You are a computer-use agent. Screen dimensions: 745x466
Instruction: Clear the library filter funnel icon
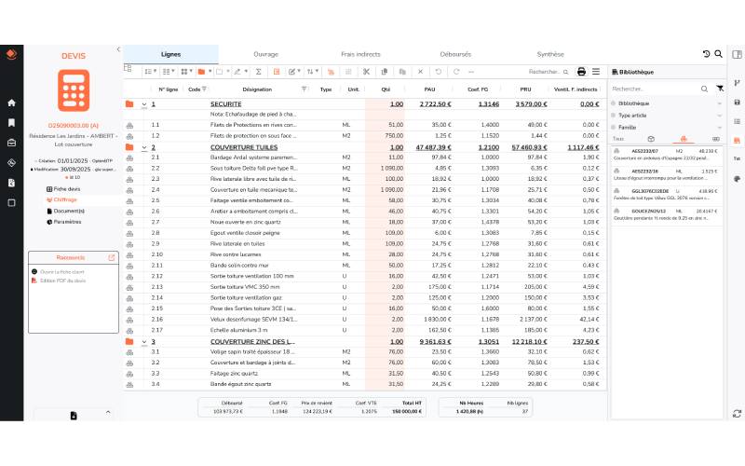pos(719,89)
